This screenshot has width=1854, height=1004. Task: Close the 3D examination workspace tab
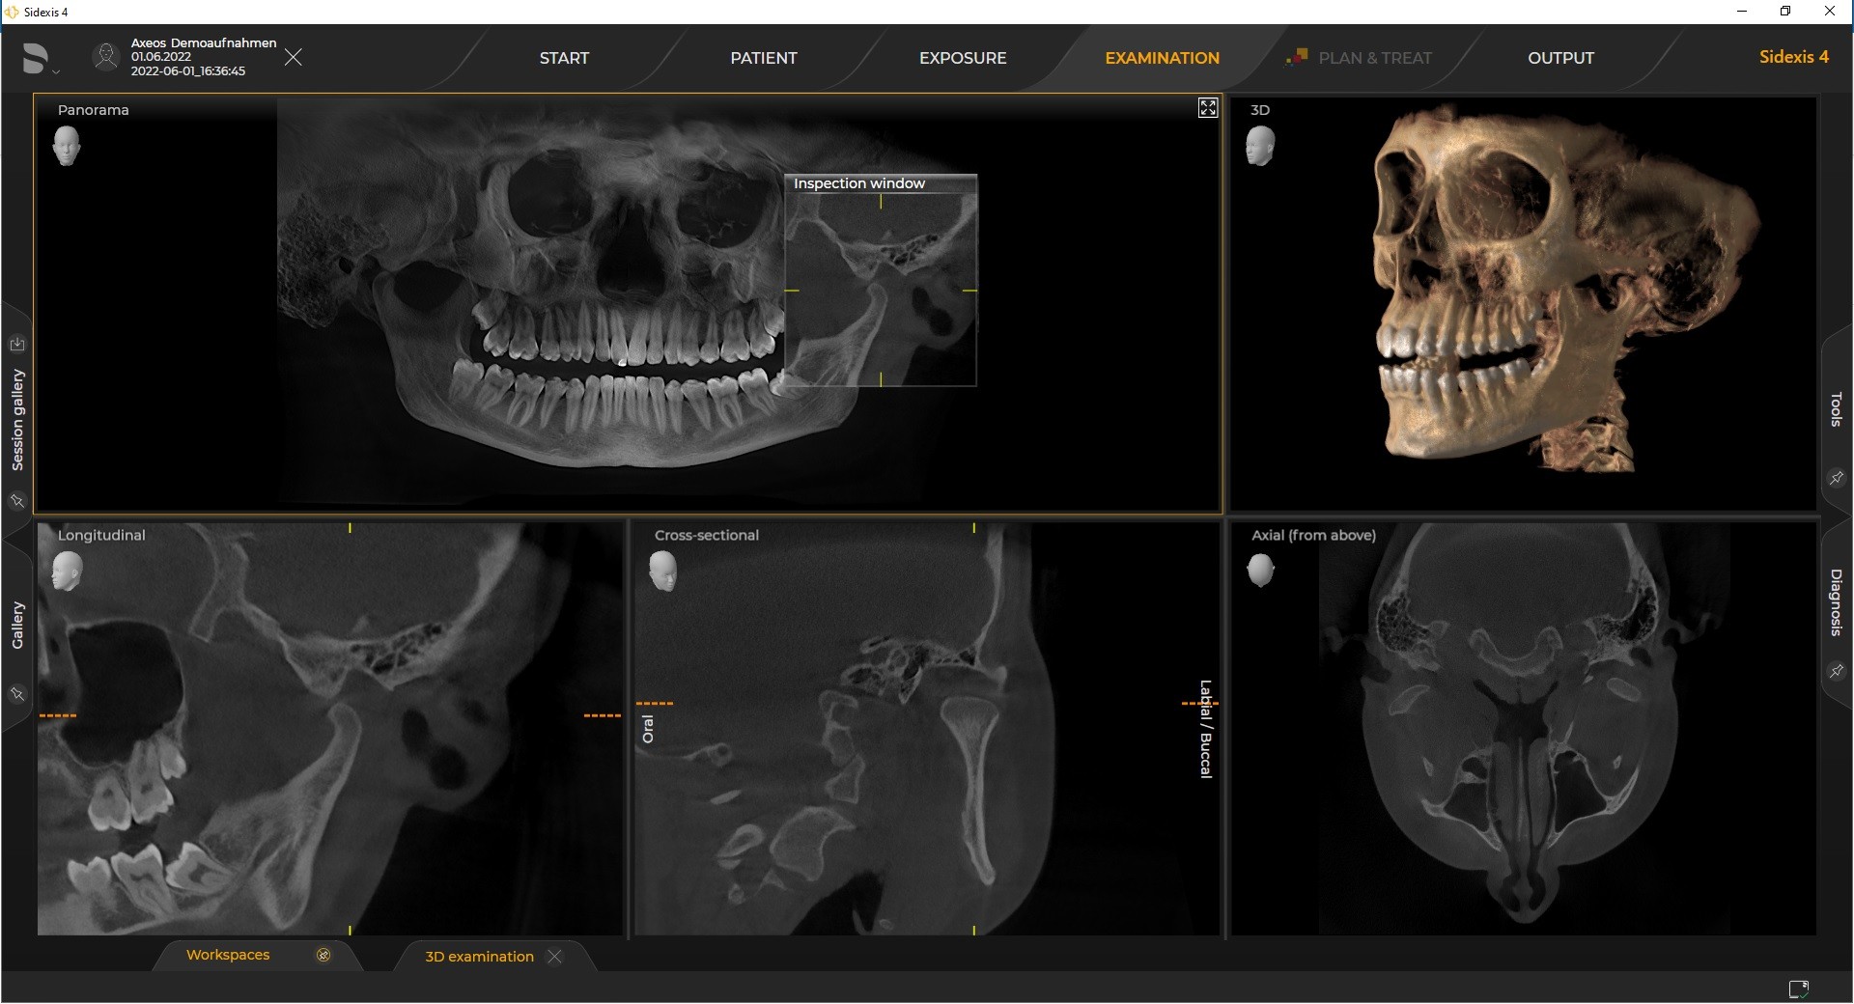coord(554,956)
